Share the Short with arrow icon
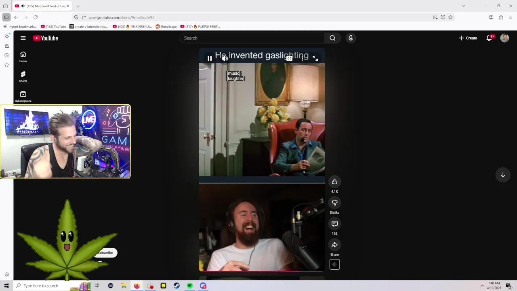 [334, 245]
